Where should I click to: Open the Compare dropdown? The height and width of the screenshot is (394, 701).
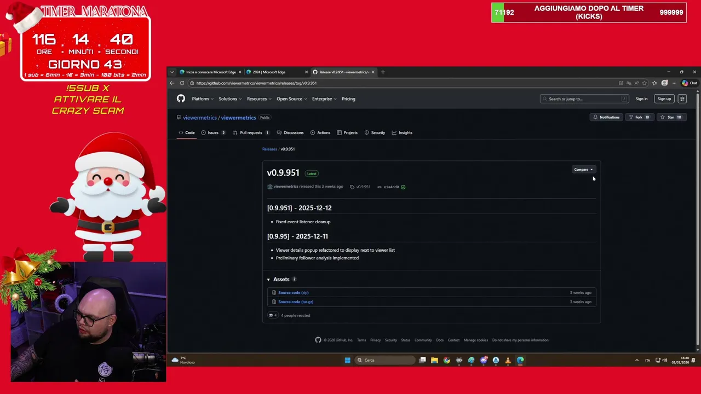point(583,170)
